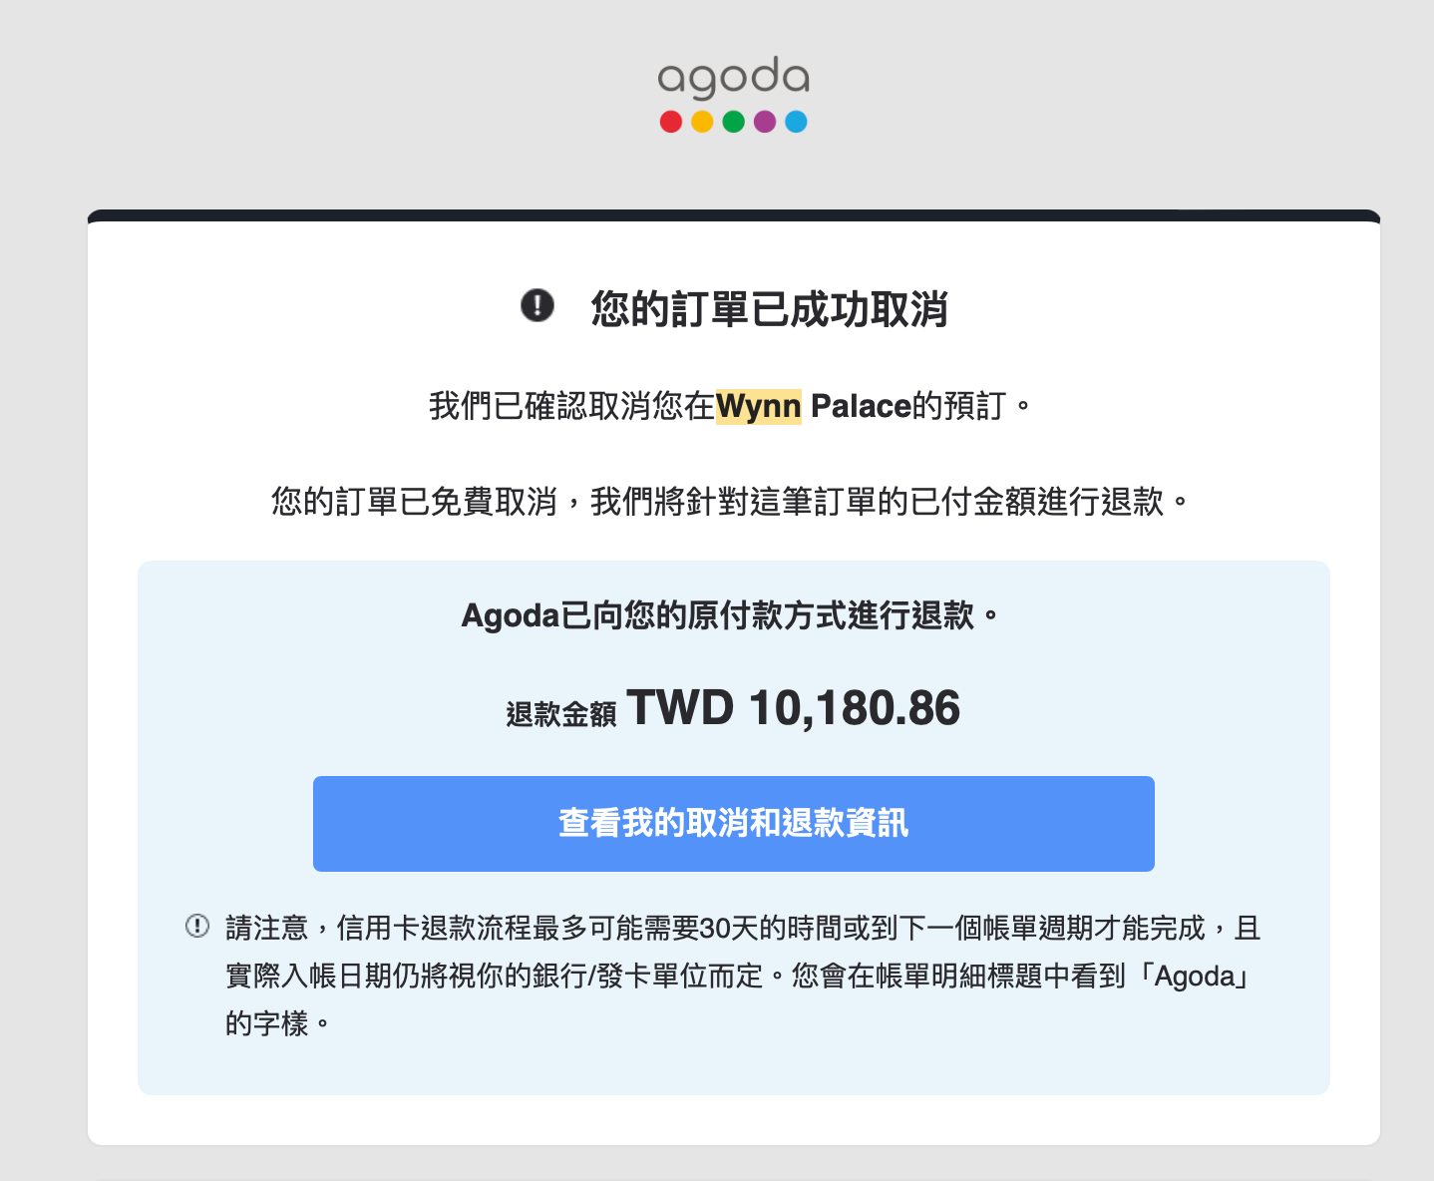Click the TWD 10,180.86 refund amount
The width and height of the screenshot is (1434, 1181).
pyautogui.click(x=794, y=708)
